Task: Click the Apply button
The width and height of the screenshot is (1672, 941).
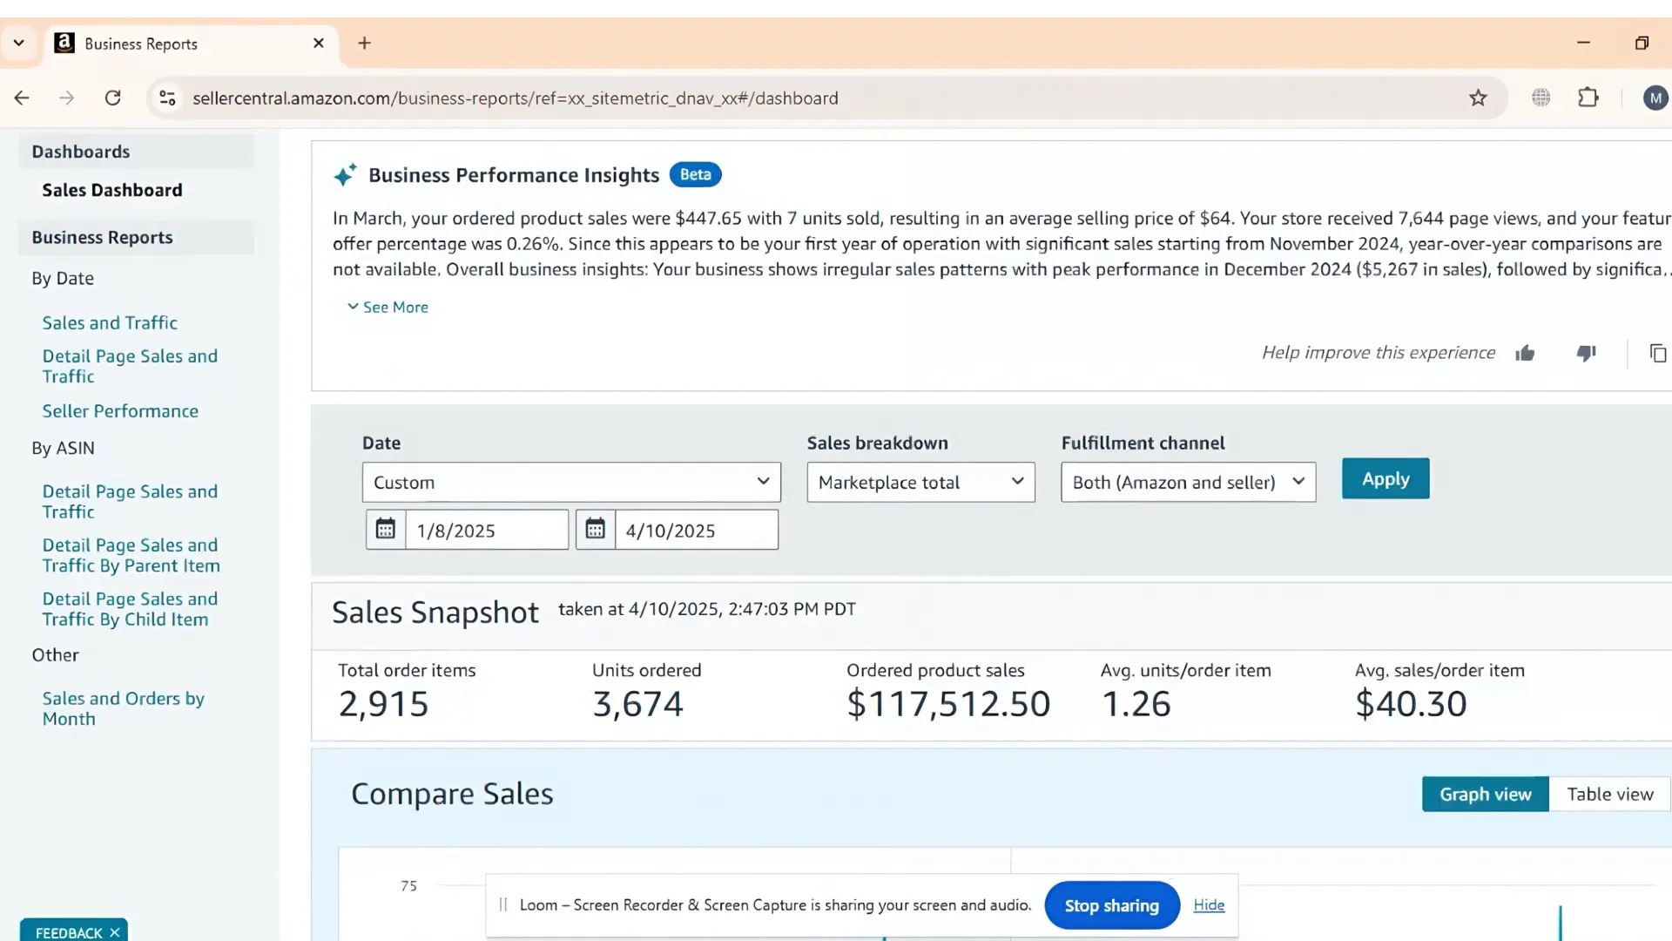Action: [x=1385, y=478]
